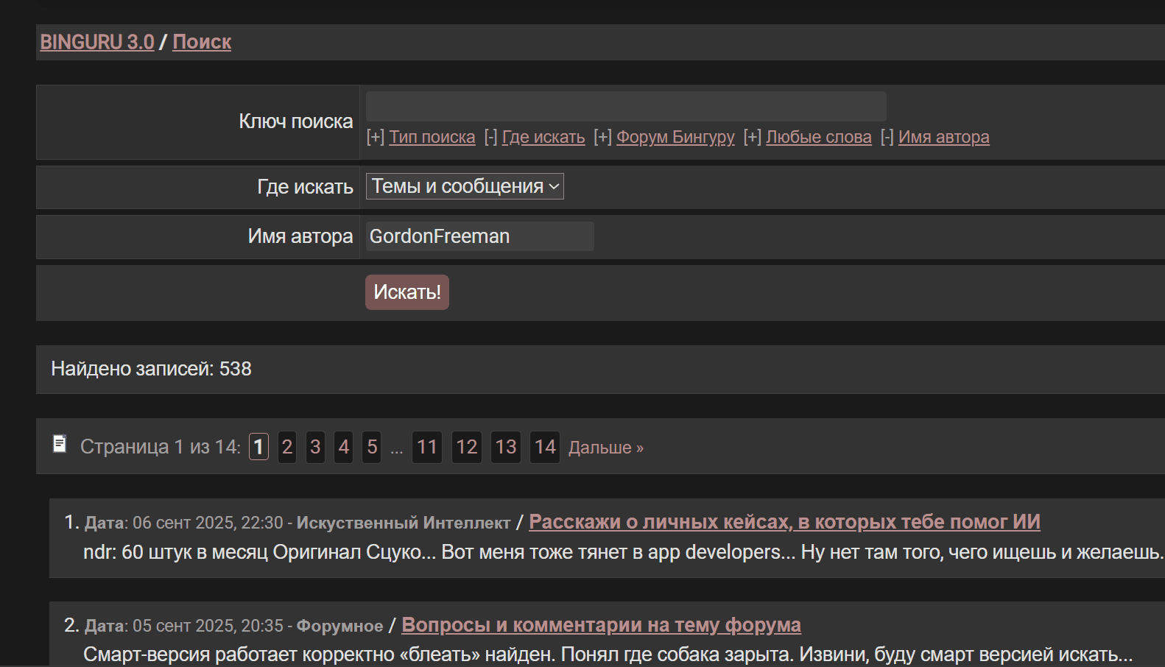Open the 'Поиск' breadcrumb link

click(x=202, y=43)
